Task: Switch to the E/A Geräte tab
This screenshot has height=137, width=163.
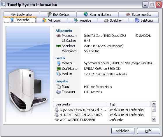Action: click(x=58, y=15)
